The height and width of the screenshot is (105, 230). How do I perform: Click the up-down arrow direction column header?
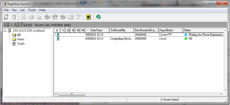click(57, 30)
